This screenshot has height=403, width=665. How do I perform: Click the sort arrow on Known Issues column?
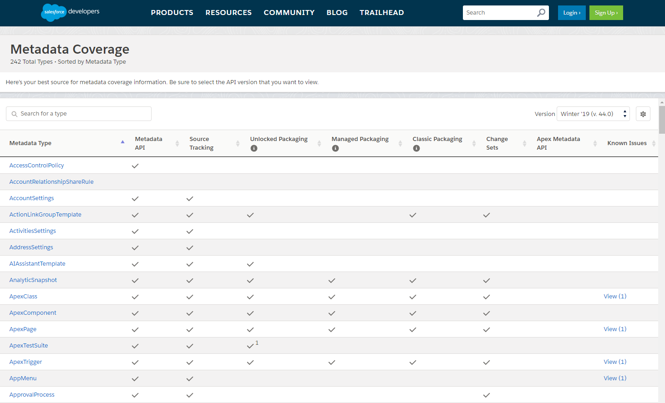(655, 143)
